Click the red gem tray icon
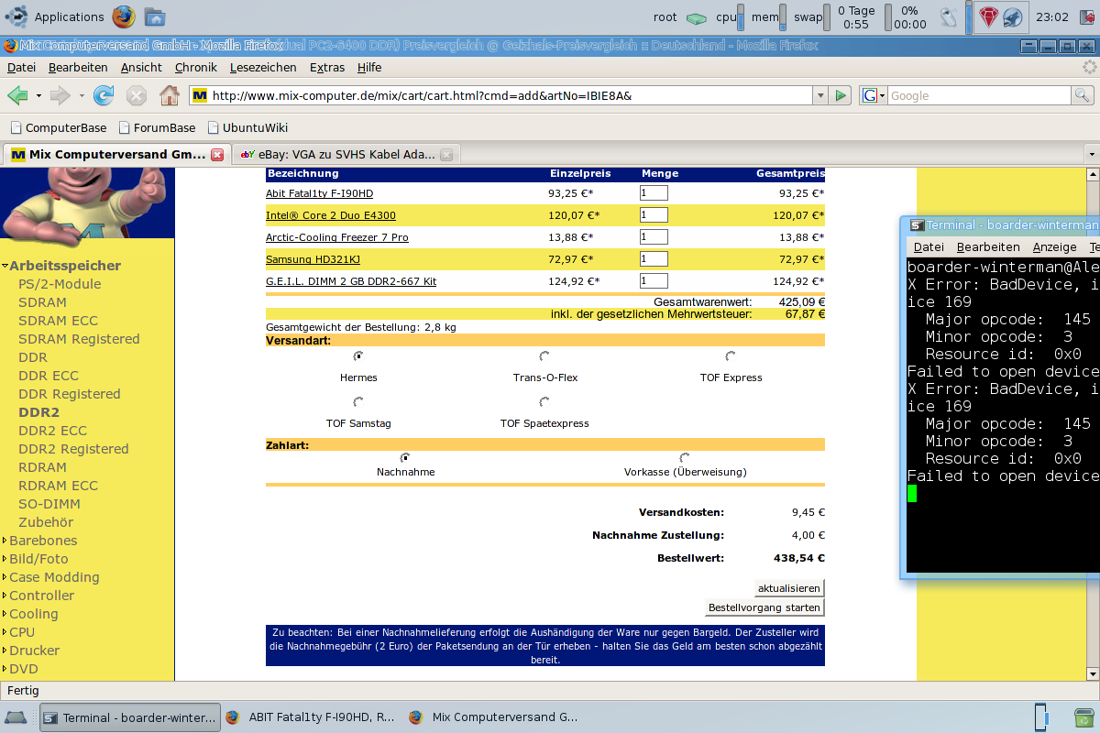The height and width of the screenshot is (733, 1100). coord(989,16)
